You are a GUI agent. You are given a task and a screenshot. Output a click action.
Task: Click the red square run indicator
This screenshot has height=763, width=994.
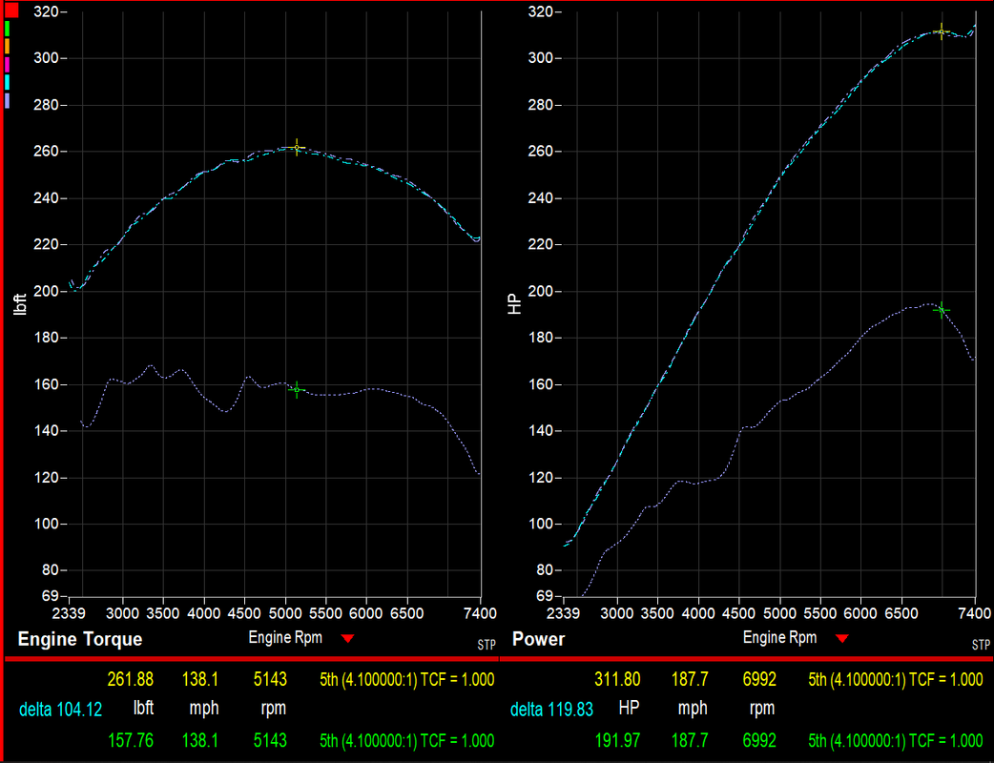(x=12, y=10)
